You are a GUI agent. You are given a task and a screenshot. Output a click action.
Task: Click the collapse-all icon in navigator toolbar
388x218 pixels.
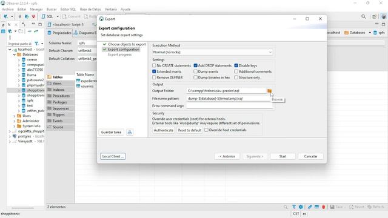(30, 31)
